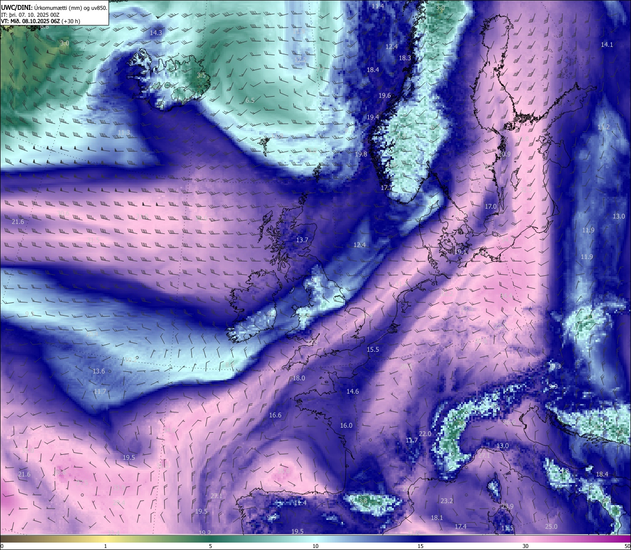Click the 19.8 value on the map
Viewport: 631px width, 550px height.
[x=361, y=154]
